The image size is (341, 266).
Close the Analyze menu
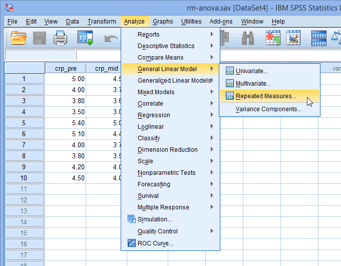point(134,22)
